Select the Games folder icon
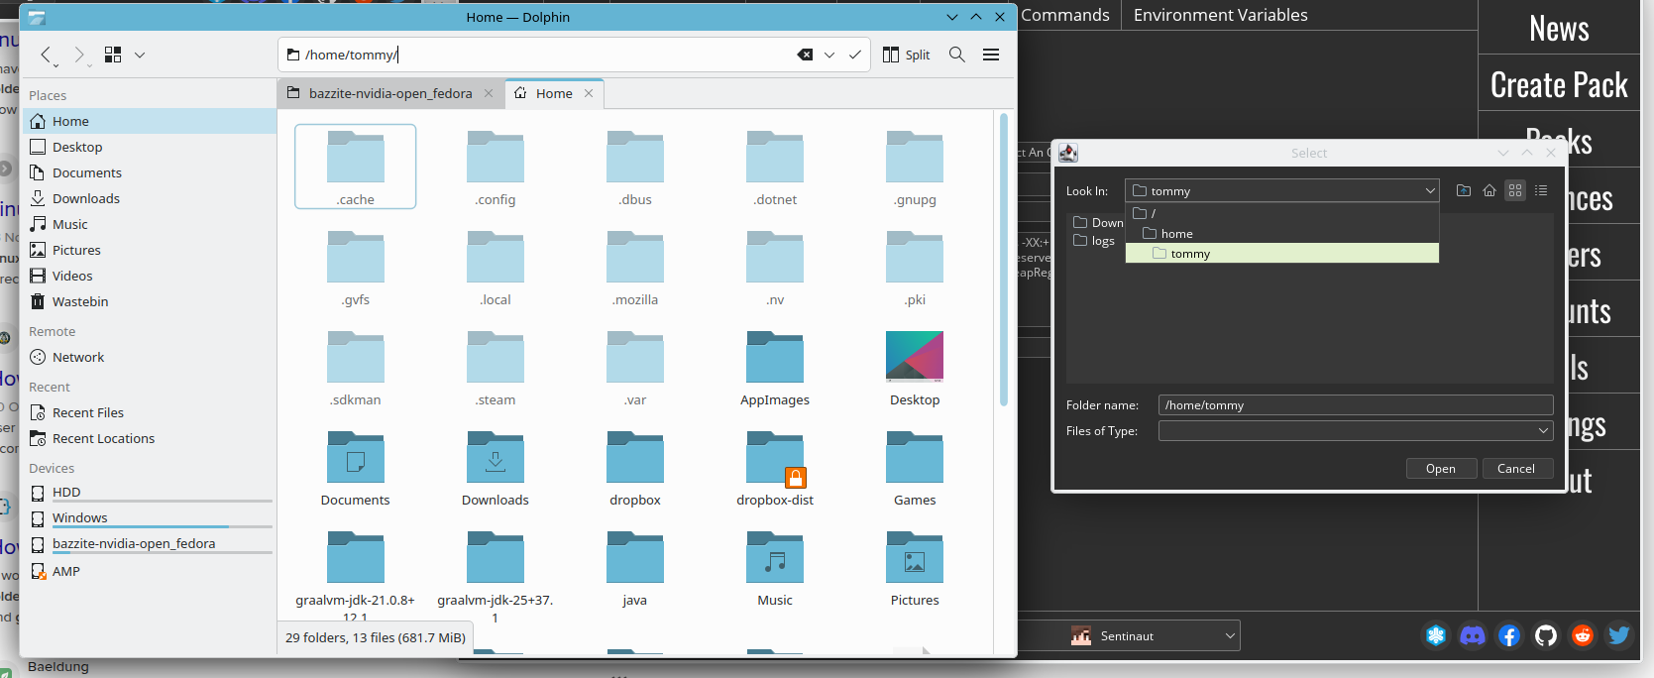 point(915,457)
